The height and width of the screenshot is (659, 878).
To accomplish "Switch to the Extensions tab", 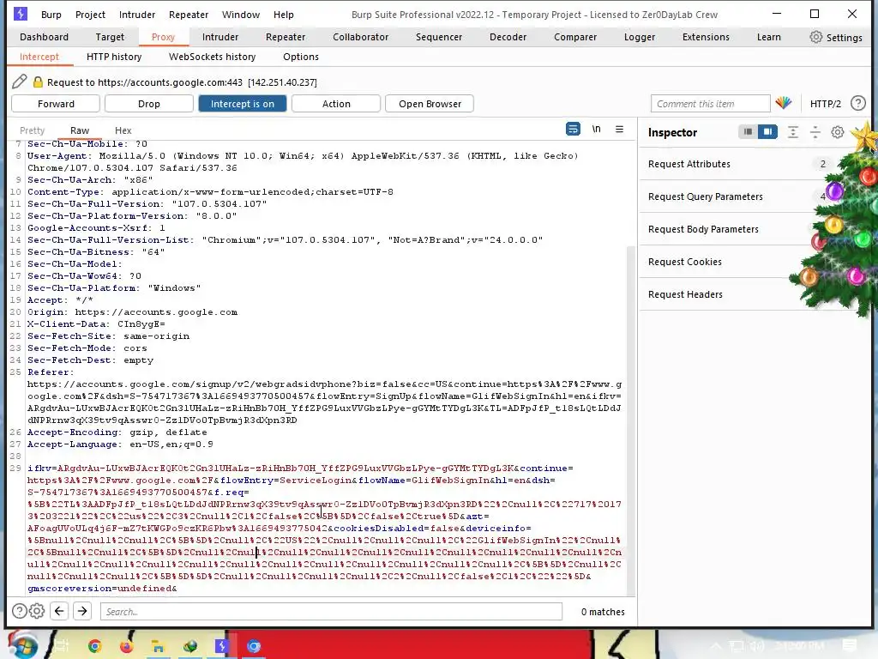I will (x=706, y=37).
